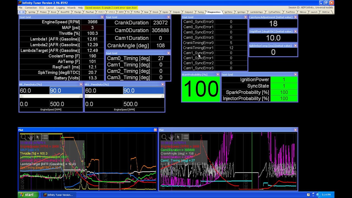Click the yellow Saved session banner

click(x=111, y=8)
